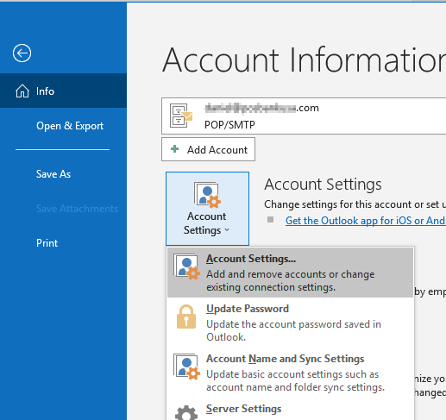Select the POP/SMTP account mailbox icon
Viewport: 446px width, 420px height.
click(181, 116)
